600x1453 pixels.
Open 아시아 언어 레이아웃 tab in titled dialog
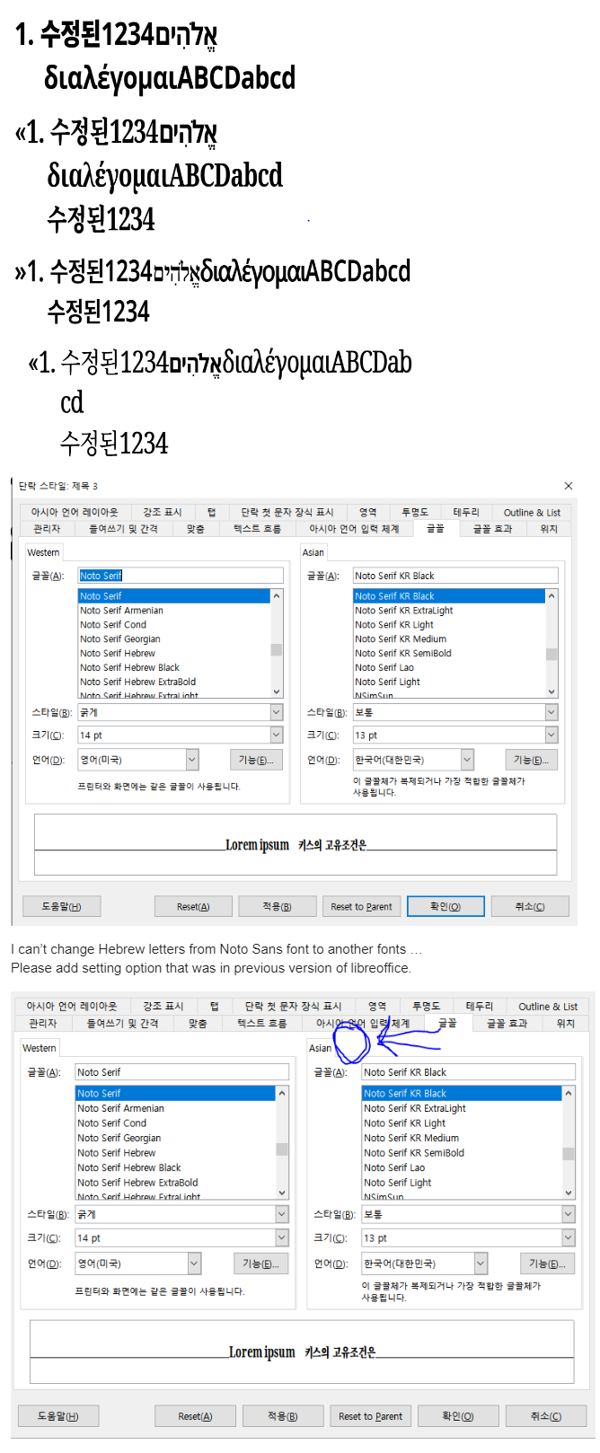pos(75,512)
